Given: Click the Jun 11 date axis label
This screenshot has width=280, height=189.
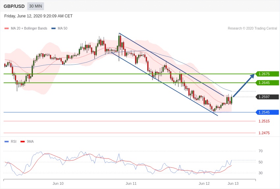Looking at the screenshot, I should click(x=131, y=183).
